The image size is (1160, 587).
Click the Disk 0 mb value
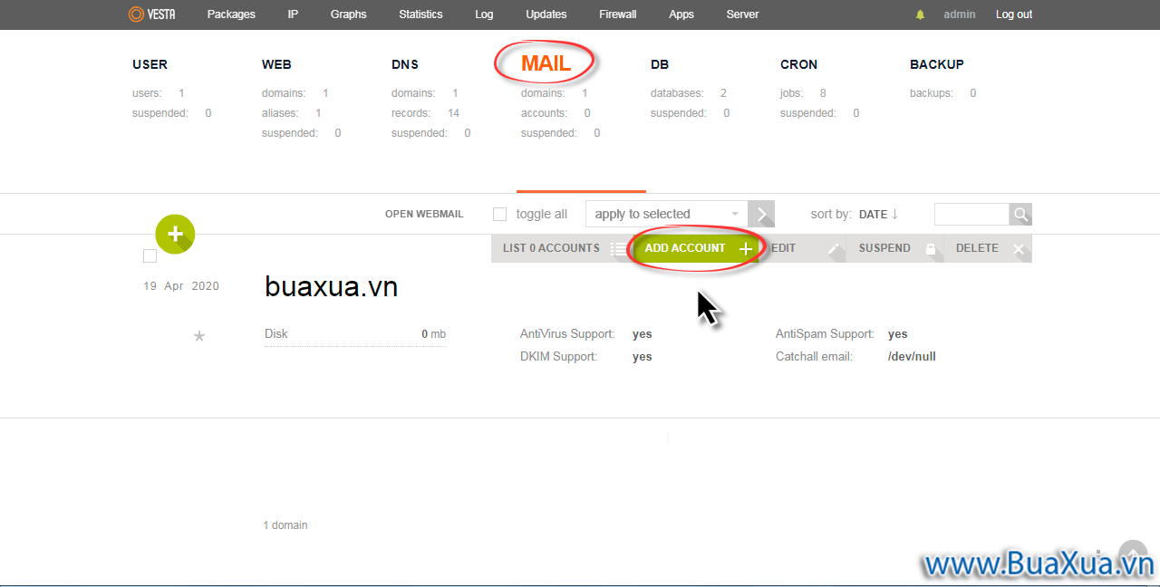pyautogui.click(x=433, y=334)
